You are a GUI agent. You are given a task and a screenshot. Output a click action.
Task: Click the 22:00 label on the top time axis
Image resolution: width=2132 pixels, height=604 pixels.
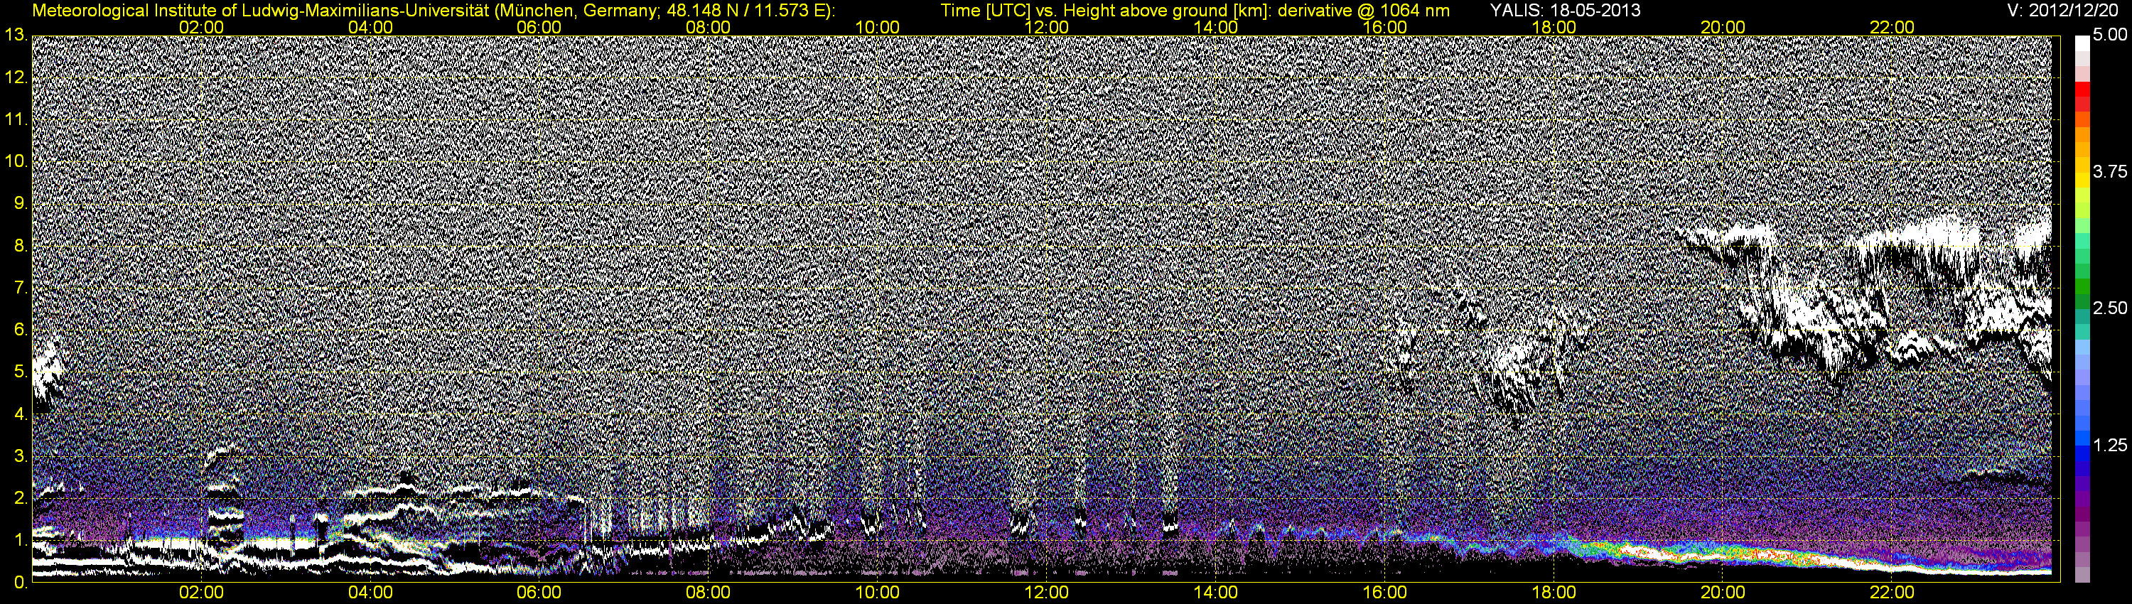pos(1892,27)
